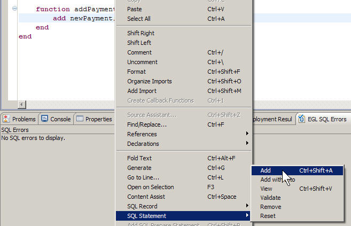The image size is (351, 226).
Task: Select Shift Right menu entry
Action: (184, 33)
